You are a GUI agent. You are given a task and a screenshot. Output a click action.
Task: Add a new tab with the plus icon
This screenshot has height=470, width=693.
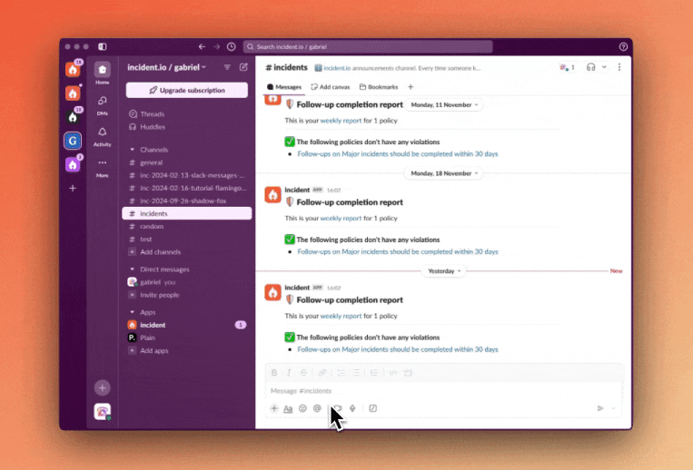point(411,87)
